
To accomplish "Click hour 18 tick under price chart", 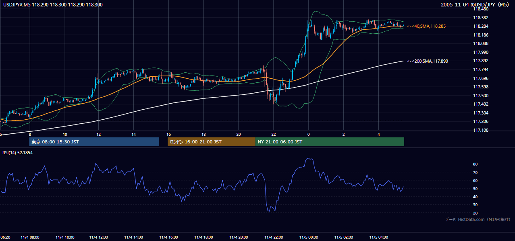I will (204, 134).
